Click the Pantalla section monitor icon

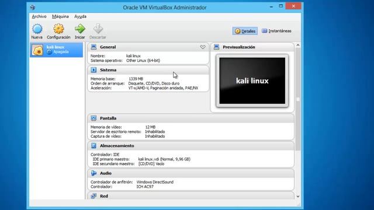click(x=93, y=118)
